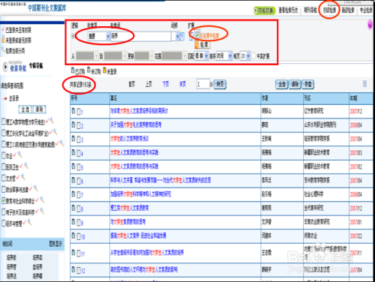
Task: Uncheck the 教育与社会科学综合 category checkbox
Action: tap(4, 200)
